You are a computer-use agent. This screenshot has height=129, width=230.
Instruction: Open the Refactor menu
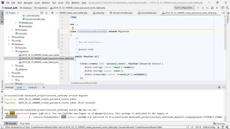[x=46, y=3]
